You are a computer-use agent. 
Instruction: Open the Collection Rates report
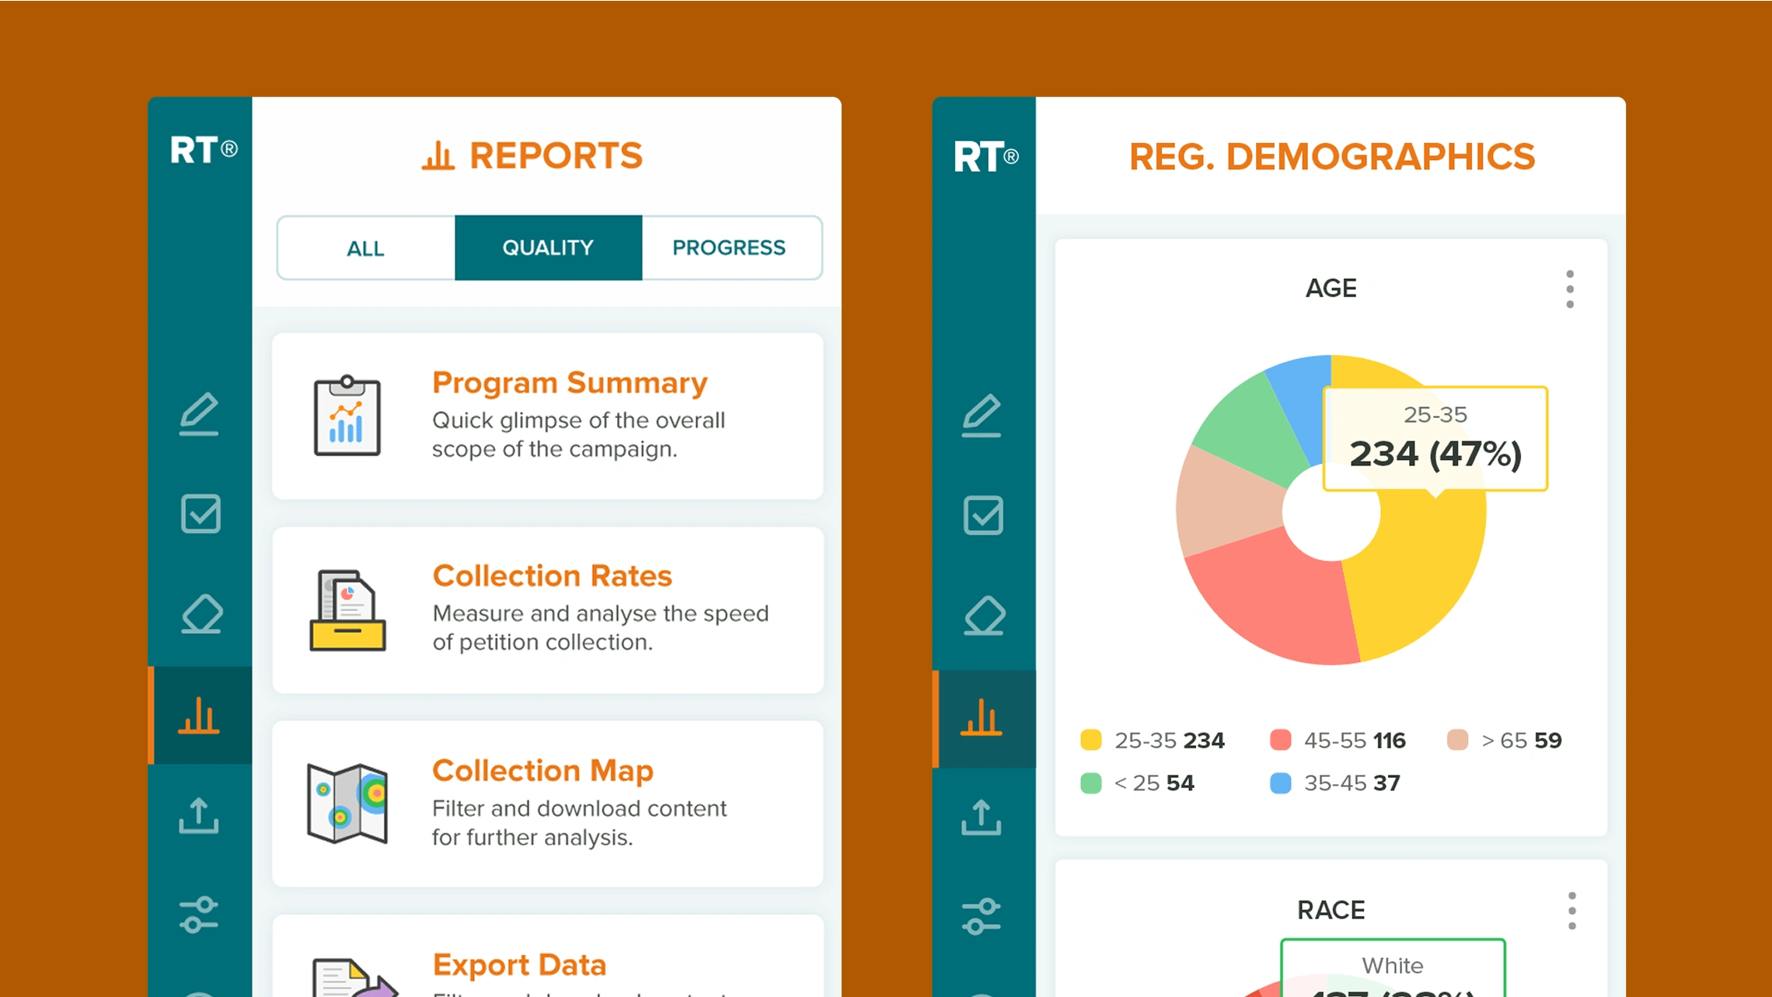tap(548, 610)
